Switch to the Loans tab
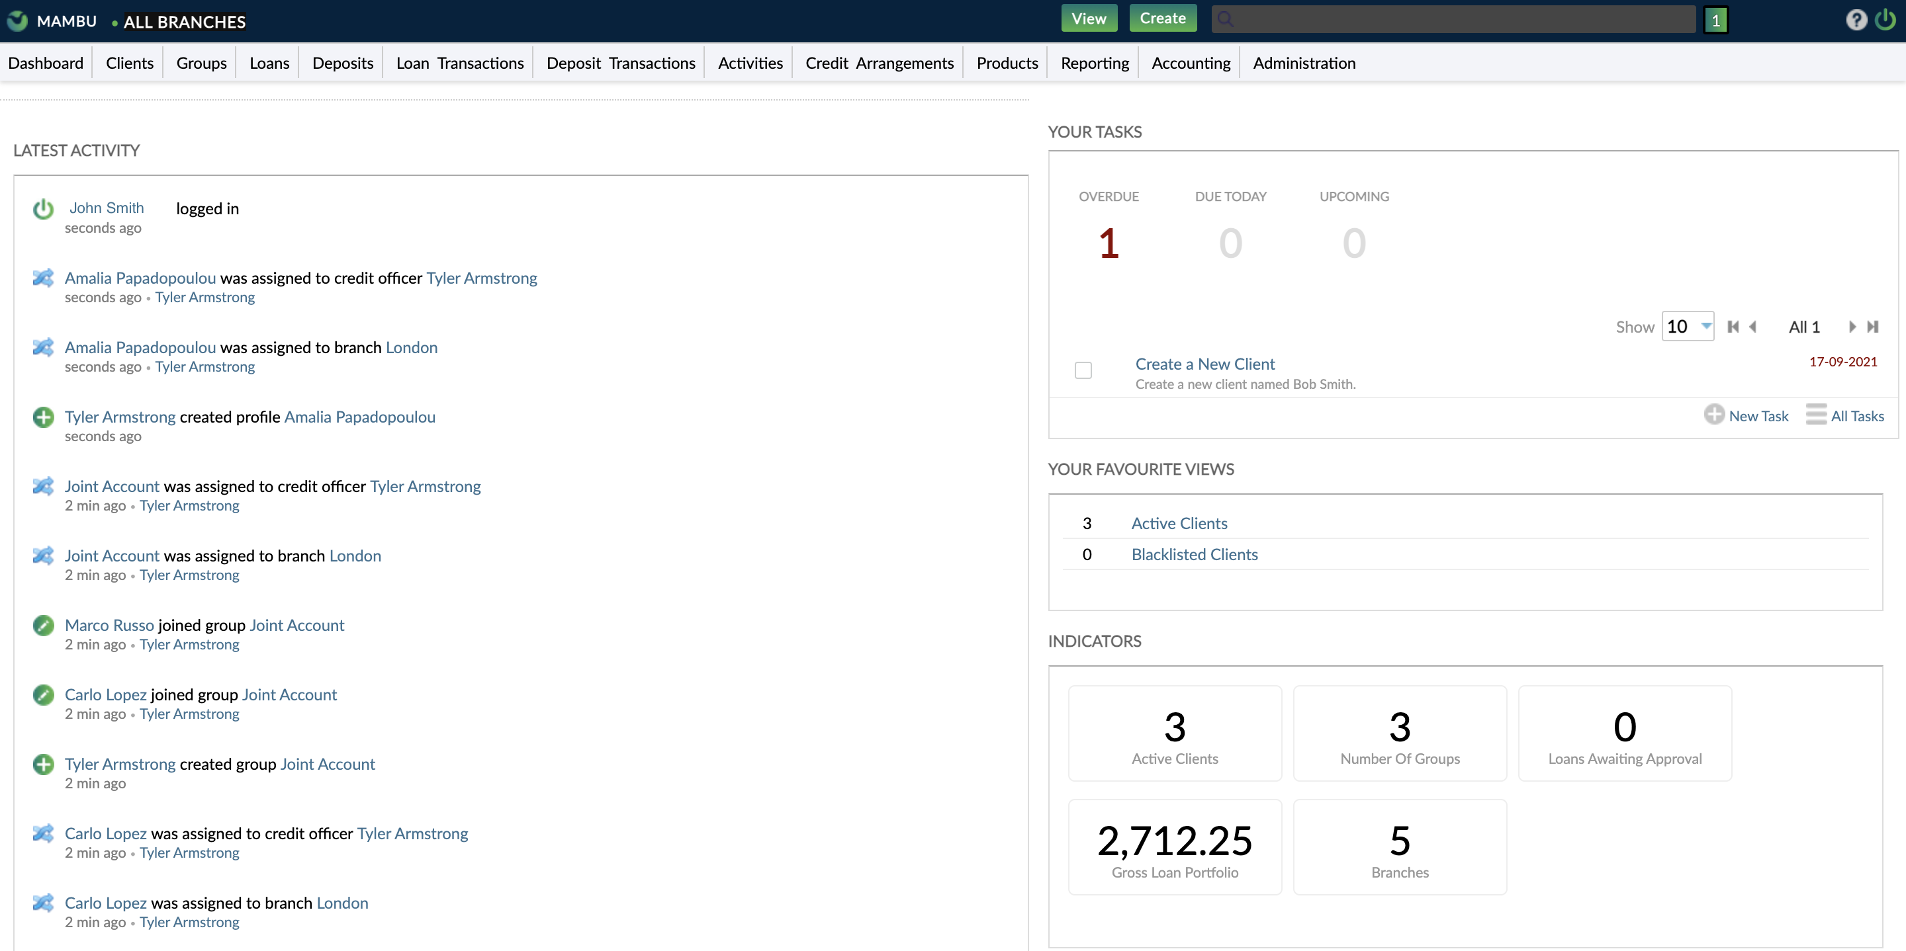1906x951 pixels. pos(269,63)
